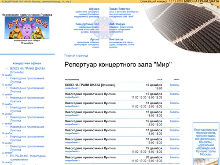Click подробнее for the 17 декабря row
This screenshot has height=165, width=220.
(72, 133)
